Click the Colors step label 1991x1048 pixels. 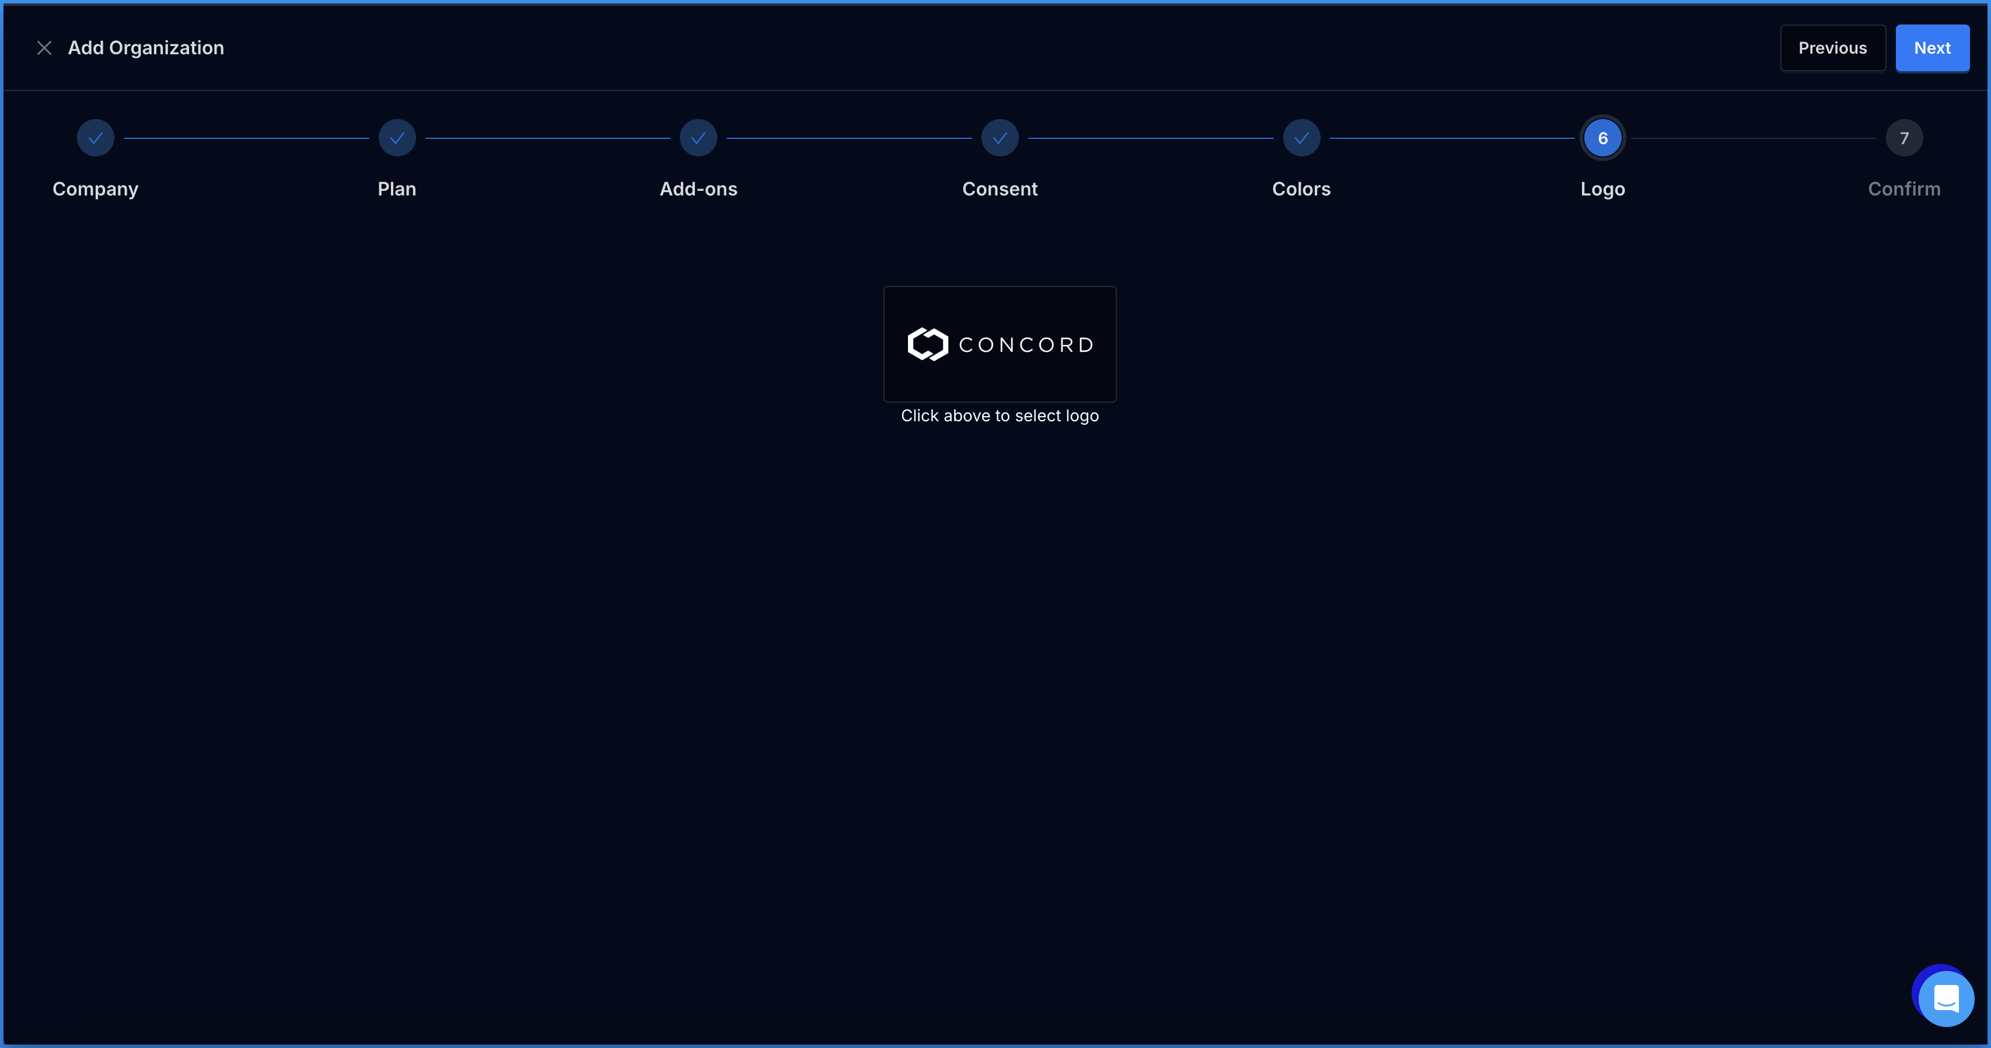pos(1302,189)
